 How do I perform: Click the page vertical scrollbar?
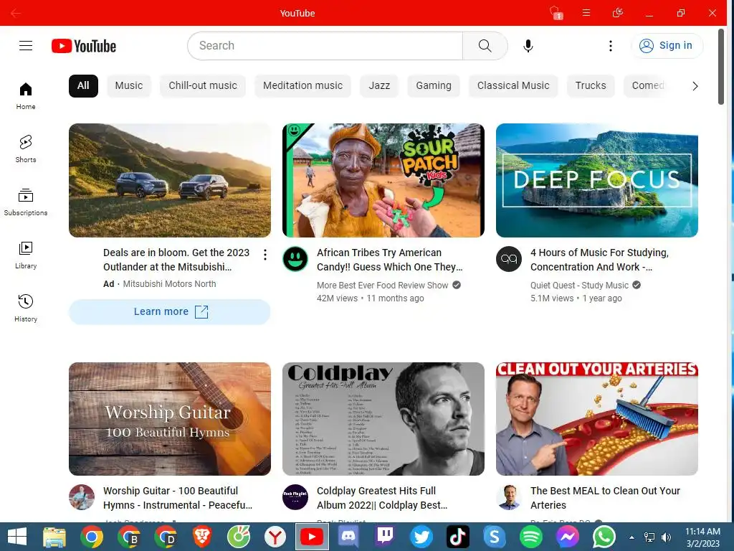(x=721, y=67)
